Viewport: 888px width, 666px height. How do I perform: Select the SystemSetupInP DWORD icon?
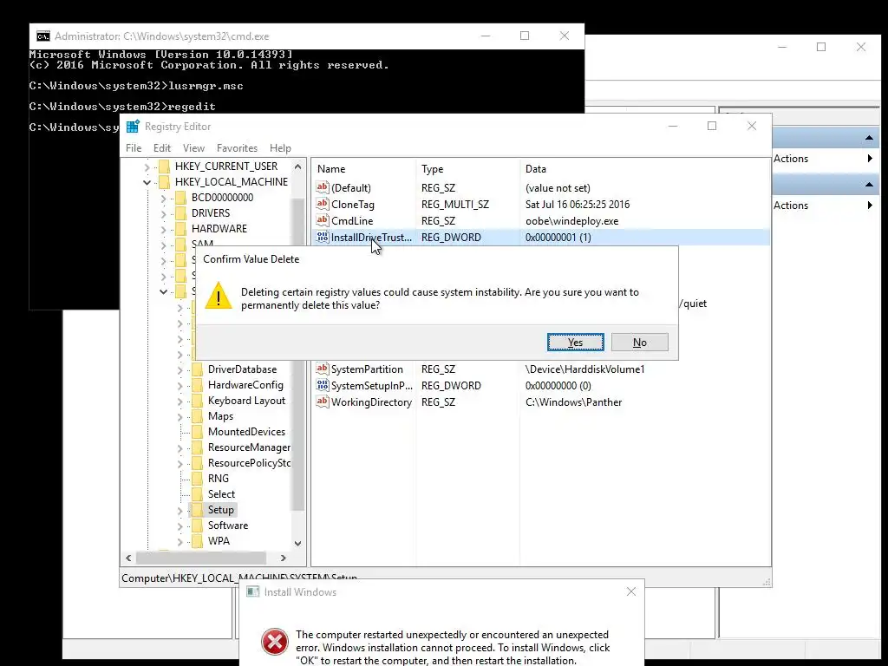point(323,385)
